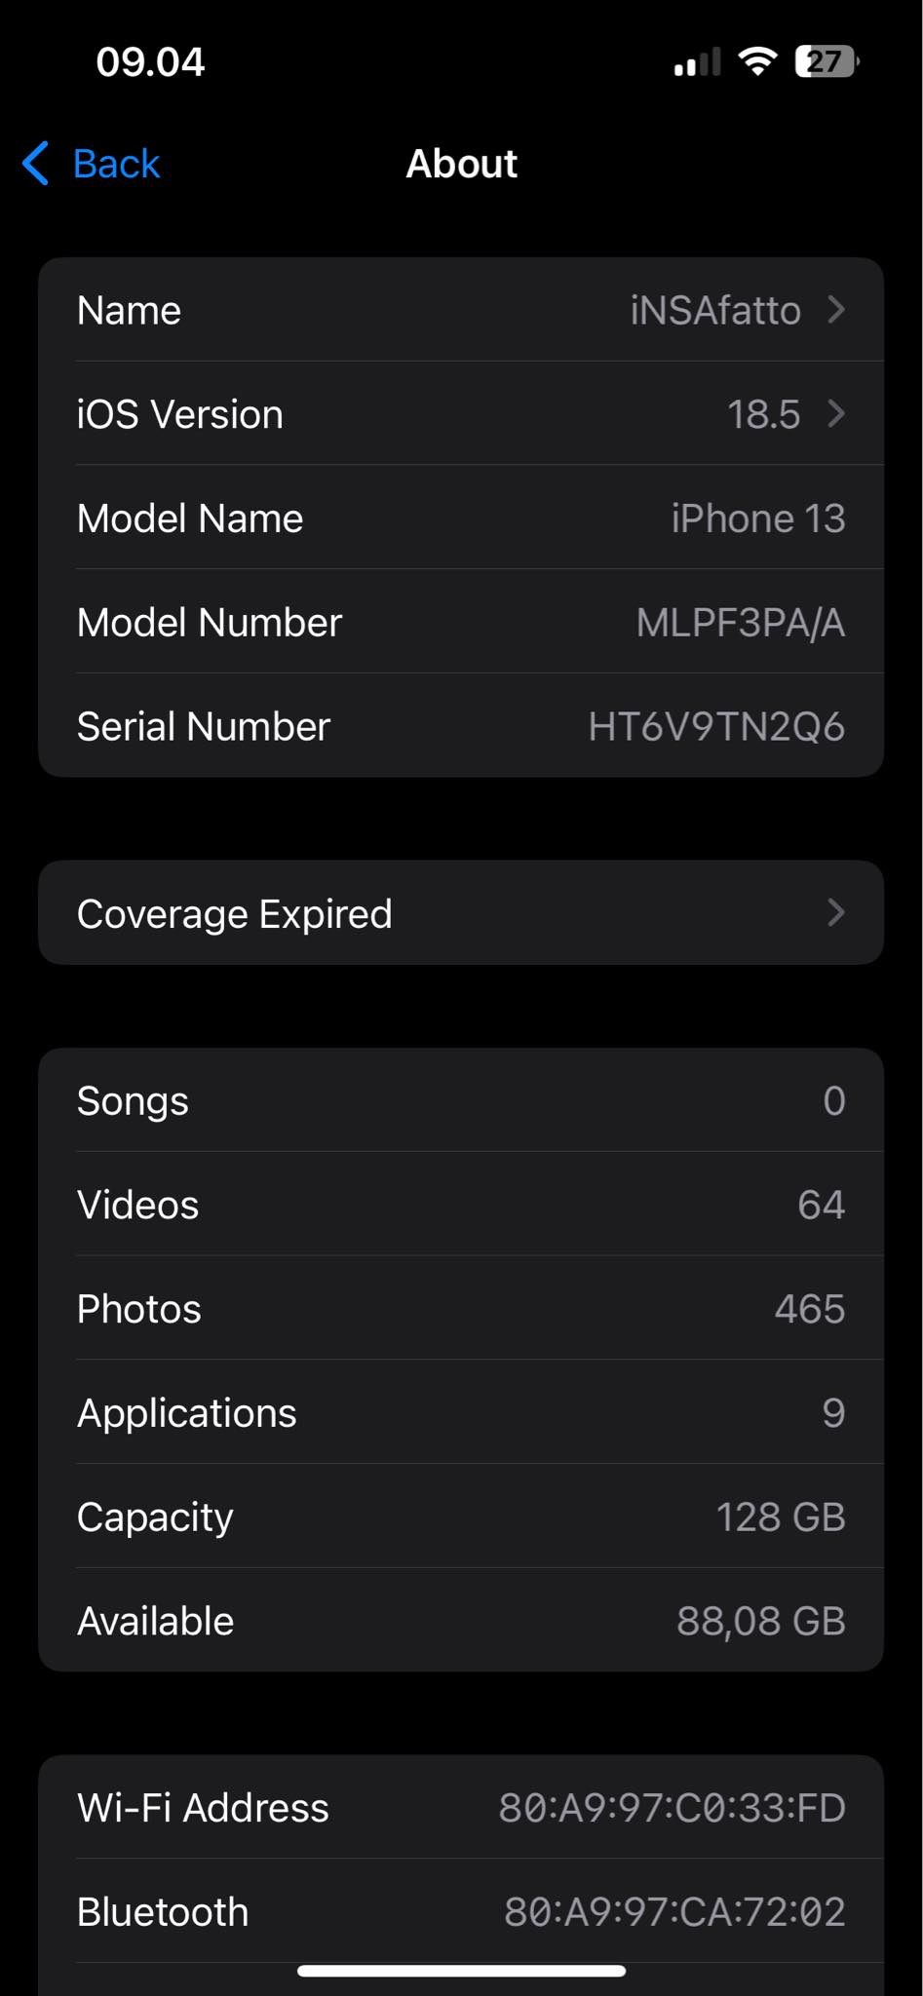Tap the device name iNSAfatto
The width and height of the screenshot is (923, 1996).
point(714,311)
